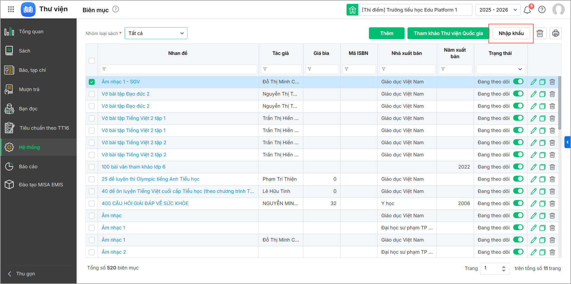Click the Năm xuất bản filter funnel icon
The width and height of the screenshot is (571, 284).
pos(443,69)
